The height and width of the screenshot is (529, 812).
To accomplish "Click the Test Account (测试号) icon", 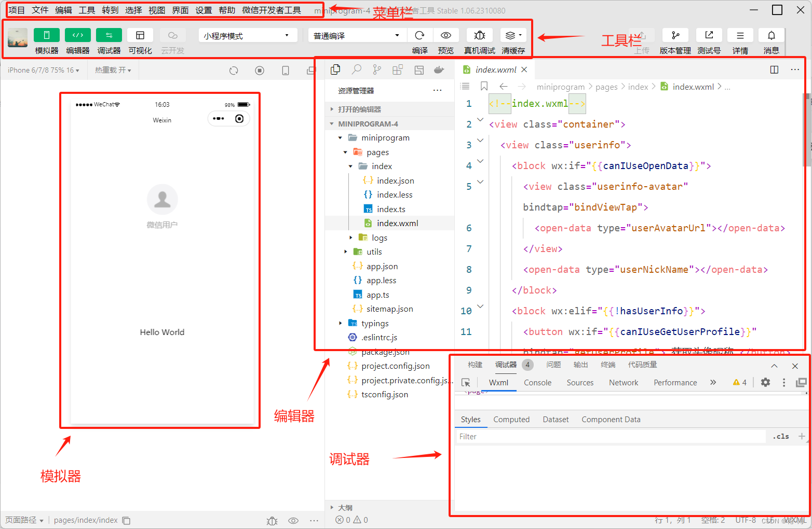I will [x=709, y=35].
